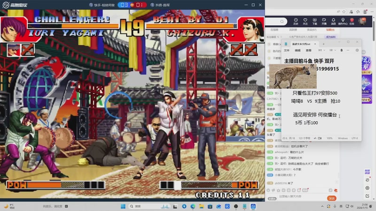Click the megaphone icon in chat toolbar
The height and width of the screenshot is (211, 376).
274,190
